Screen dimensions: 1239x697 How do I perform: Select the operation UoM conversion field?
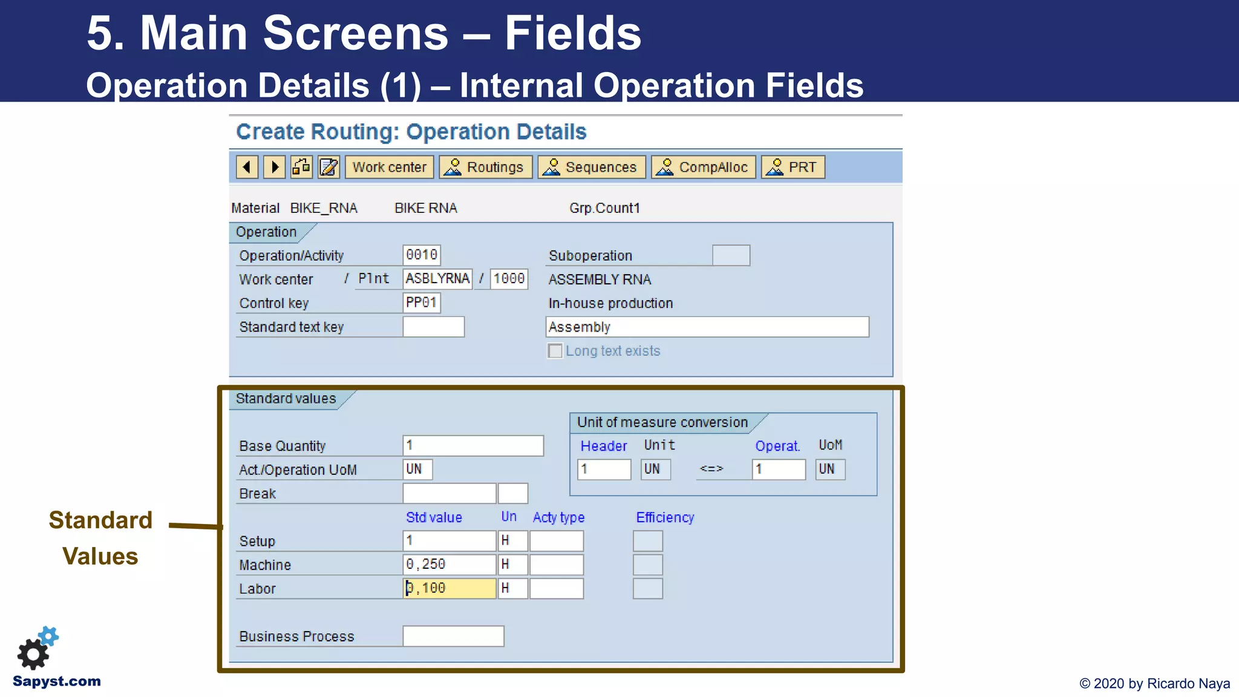(830, 470)
